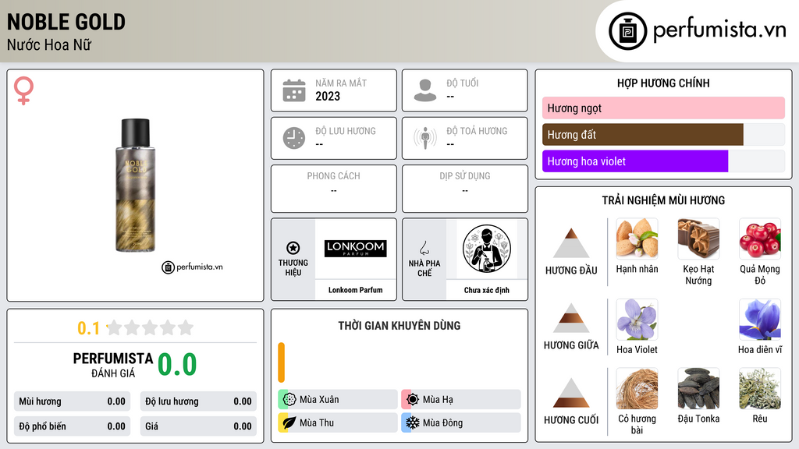Click the Lonkoom Parfum logo
The width and height of the screenshot is (799, 449).
356,249
